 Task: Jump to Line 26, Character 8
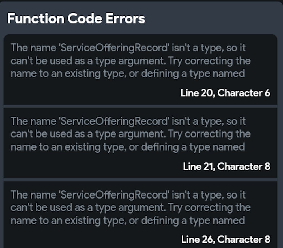point(226,240)
